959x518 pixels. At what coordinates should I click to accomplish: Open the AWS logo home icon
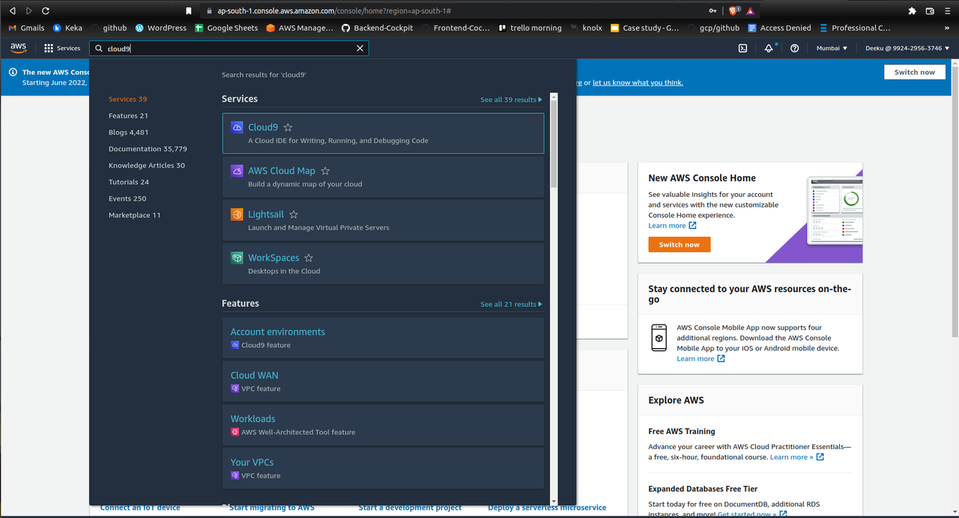[19, 48]
